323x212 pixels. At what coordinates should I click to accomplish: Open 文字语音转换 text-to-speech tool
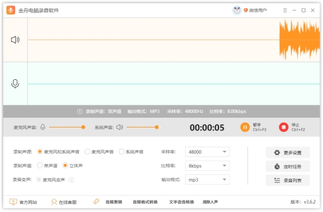click(182, 202)
